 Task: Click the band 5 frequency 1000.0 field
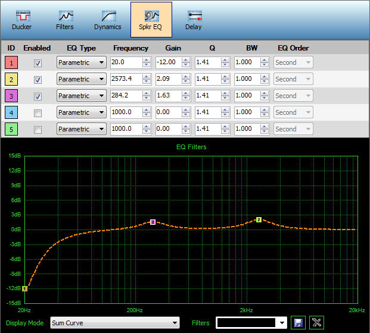(x=126, y=129)
